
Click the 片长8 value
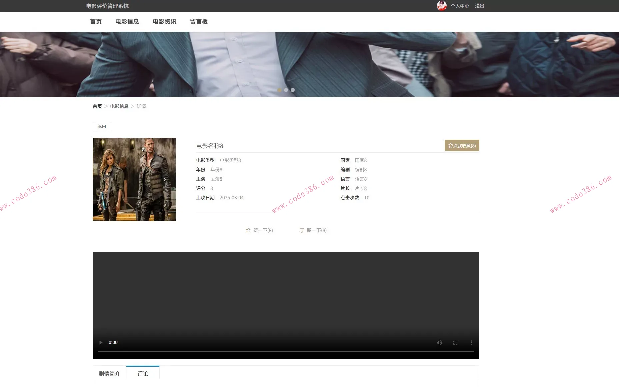361,188
